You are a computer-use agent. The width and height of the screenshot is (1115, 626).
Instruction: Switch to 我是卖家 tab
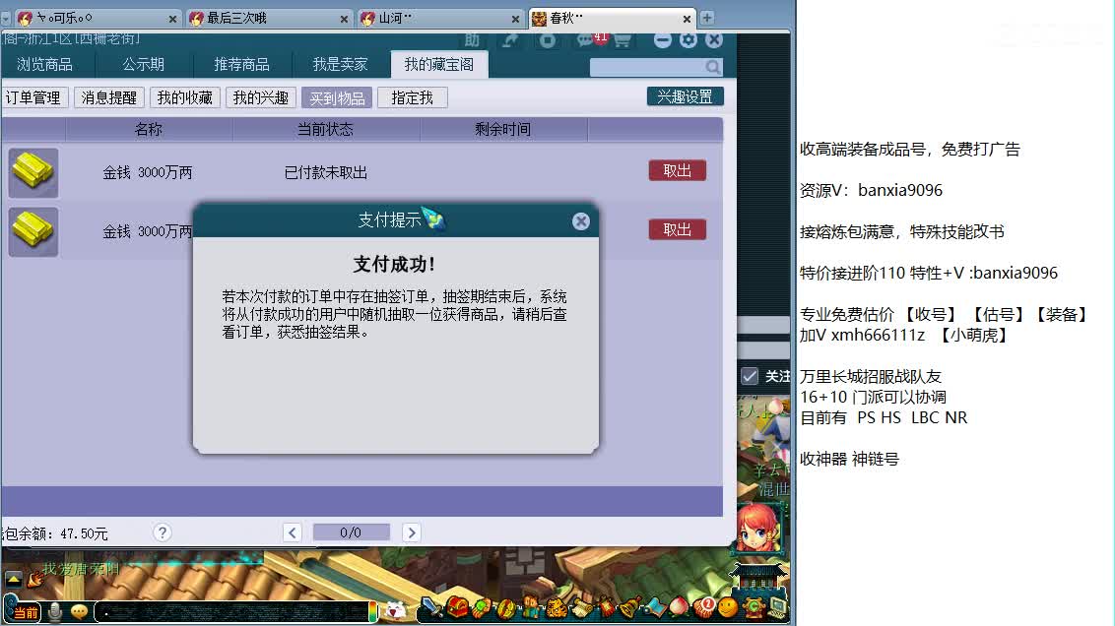tap(340, 65)
